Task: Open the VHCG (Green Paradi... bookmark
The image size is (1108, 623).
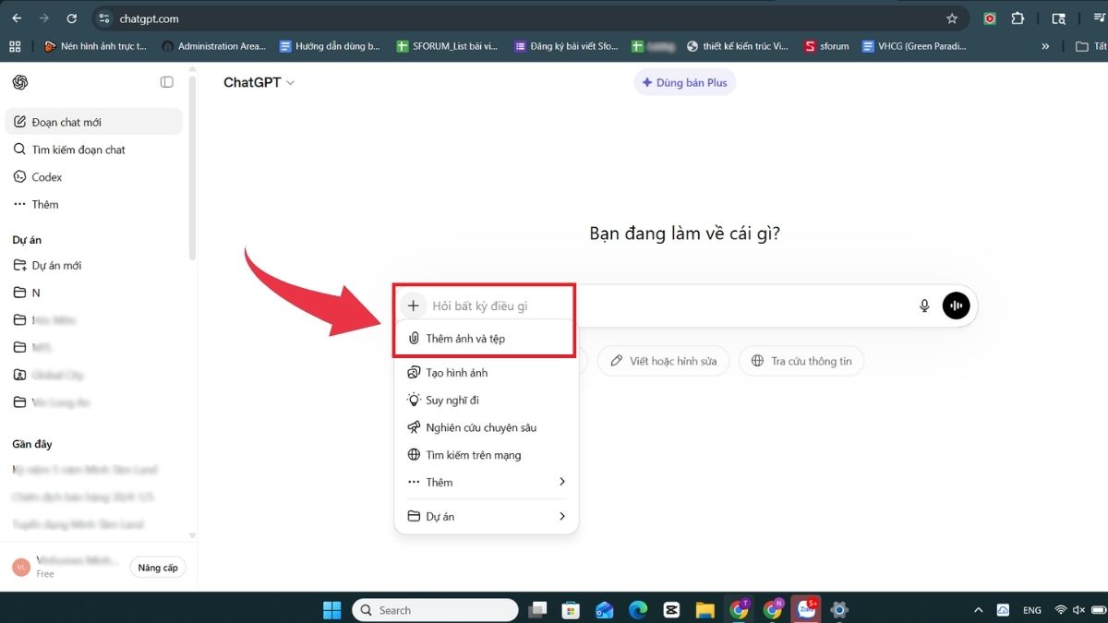Action: (915, 46)
